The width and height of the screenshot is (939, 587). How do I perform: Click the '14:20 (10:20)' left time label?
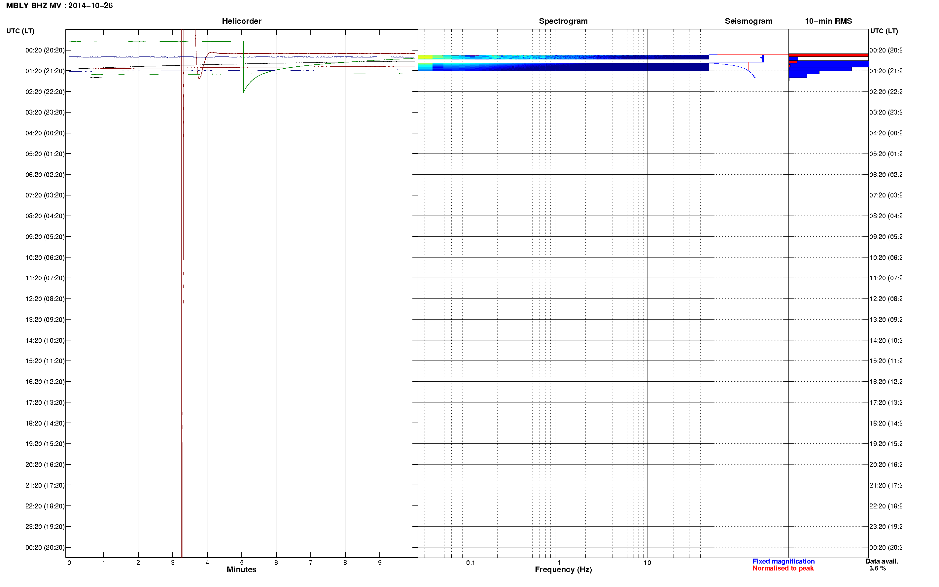(x=45, y=340)
